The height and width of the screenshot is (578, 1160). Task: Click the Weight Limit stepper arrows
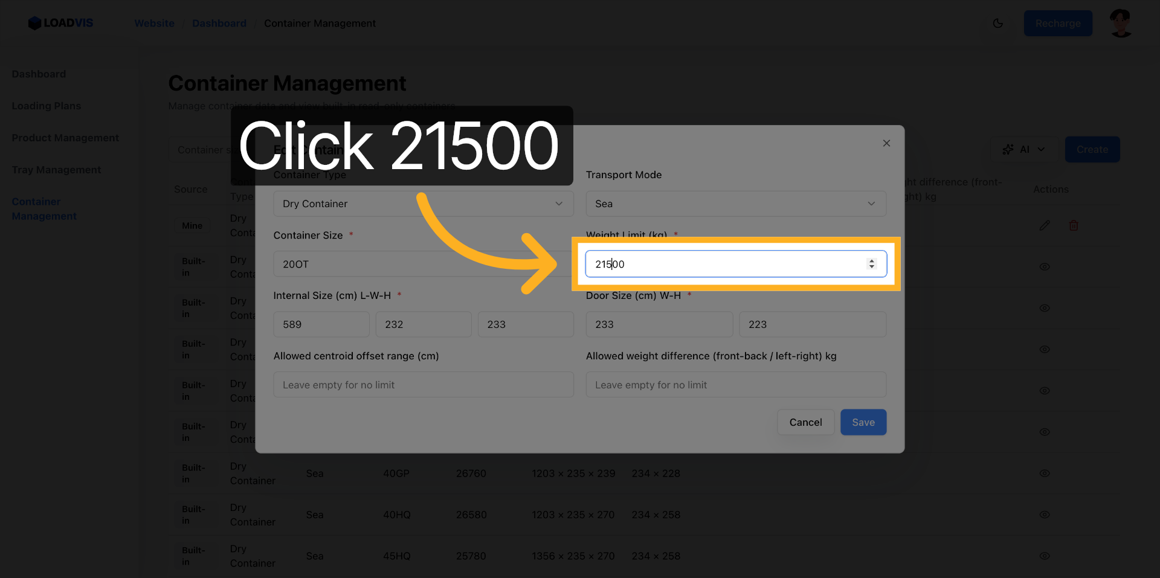coord(871,264)
